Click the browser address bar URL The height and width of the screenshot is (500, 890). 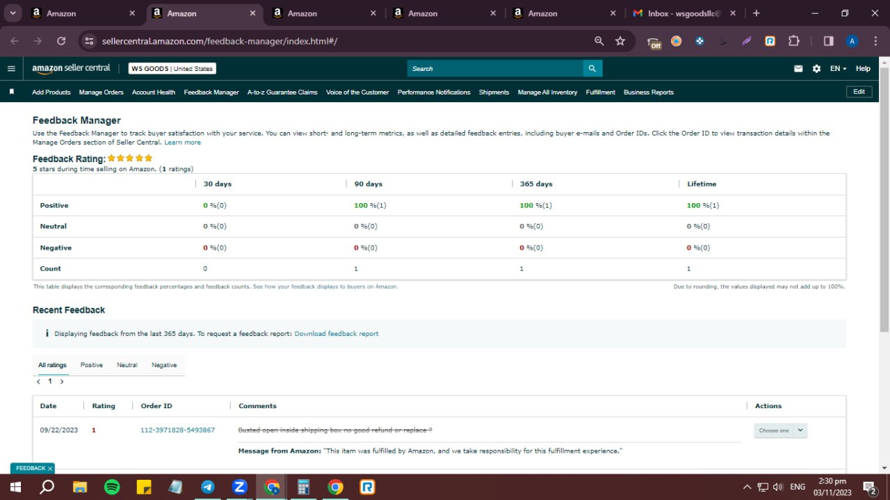tap(220, 41)
